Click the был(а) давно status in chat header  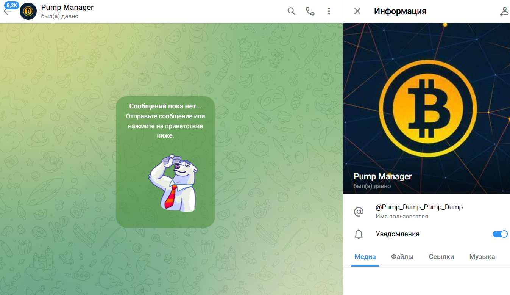[59, 16]
